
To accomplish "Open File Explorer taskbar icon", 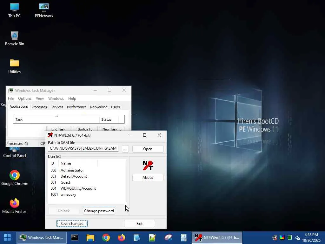I will tap(90, 238).
